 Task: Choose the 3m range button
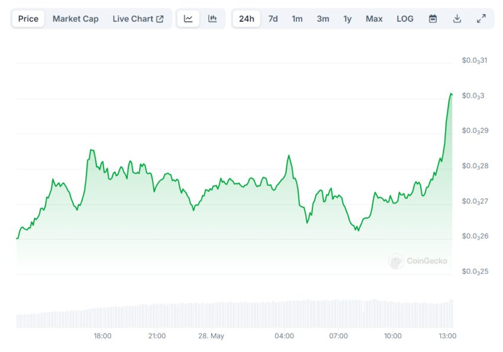[323, 18]
